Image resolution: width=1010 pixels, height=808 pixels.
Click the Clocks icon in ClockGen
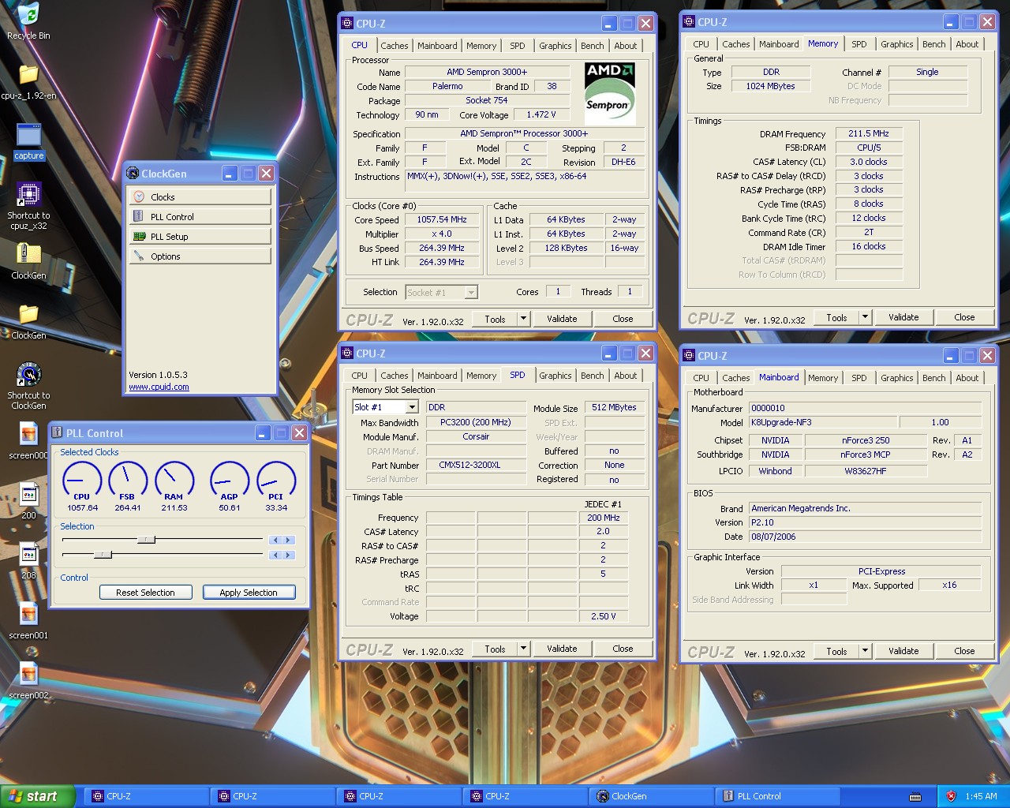(x=140, y=196)
